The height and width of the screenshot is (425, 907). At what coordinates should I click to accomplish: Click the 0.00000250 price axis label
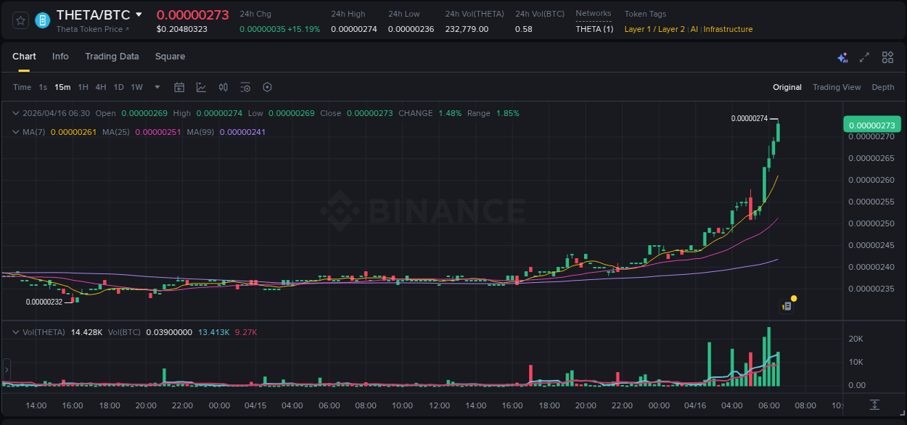point(871,223)
